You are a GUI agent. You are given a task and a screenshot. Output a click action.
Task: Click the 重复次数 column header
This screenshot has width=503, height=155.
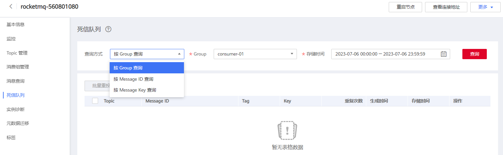click(354, 101)
